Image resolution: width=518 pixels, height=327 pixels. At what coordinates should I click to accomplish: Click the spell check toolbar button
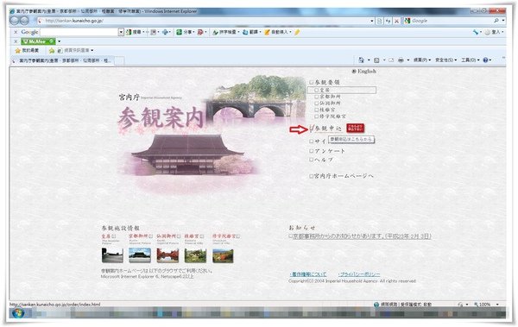[225, 32]
